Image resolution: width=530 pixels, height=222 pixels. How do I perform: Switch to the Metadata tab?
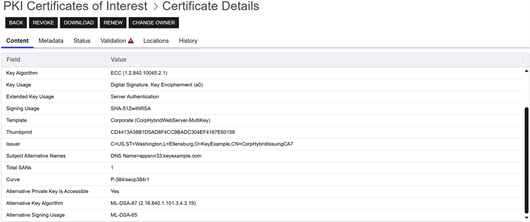(x=51, y=41)
